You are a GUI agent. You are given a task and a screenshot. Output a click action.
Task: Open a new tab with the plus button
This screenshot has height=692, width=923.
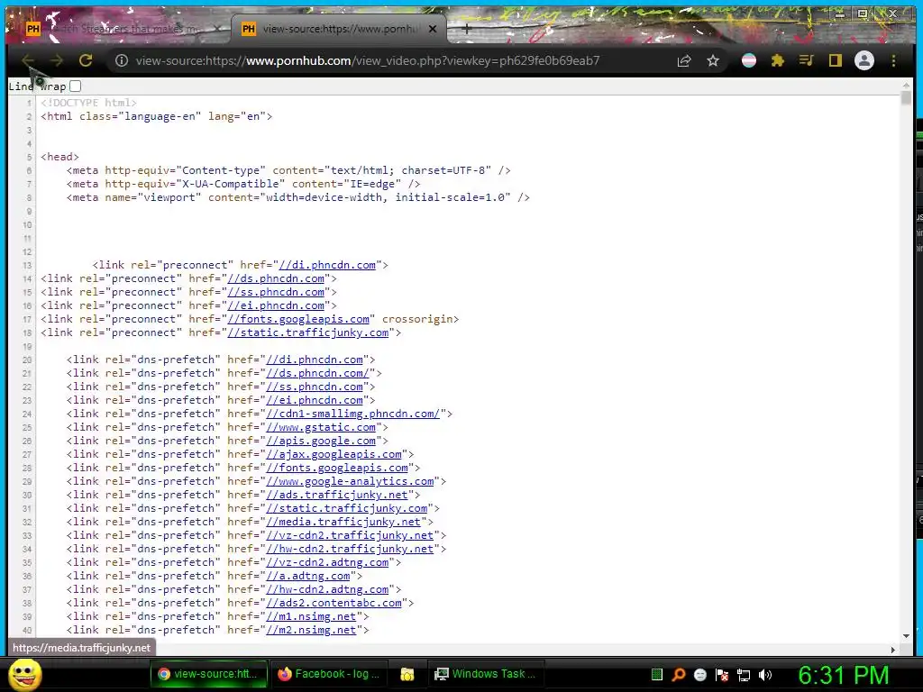466,29
